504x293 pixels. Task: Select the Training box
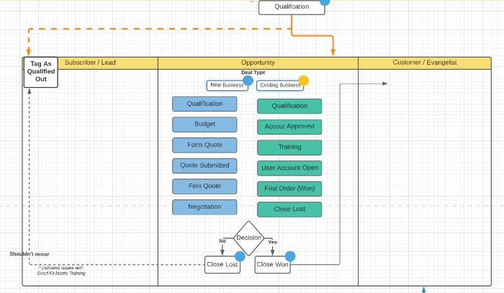click(289, 148)
